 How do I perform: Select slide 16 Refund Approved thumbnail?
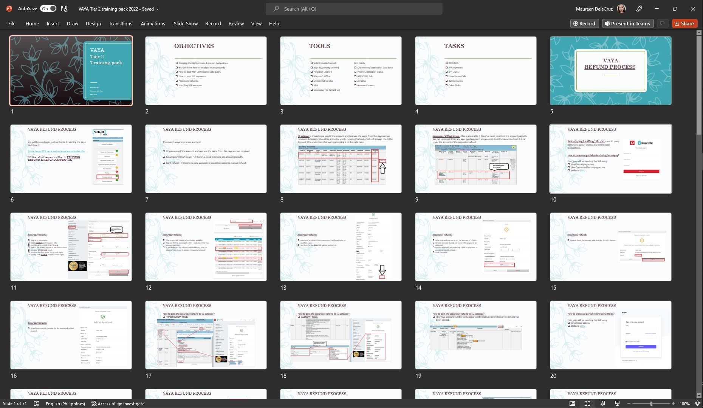point(71,335)
